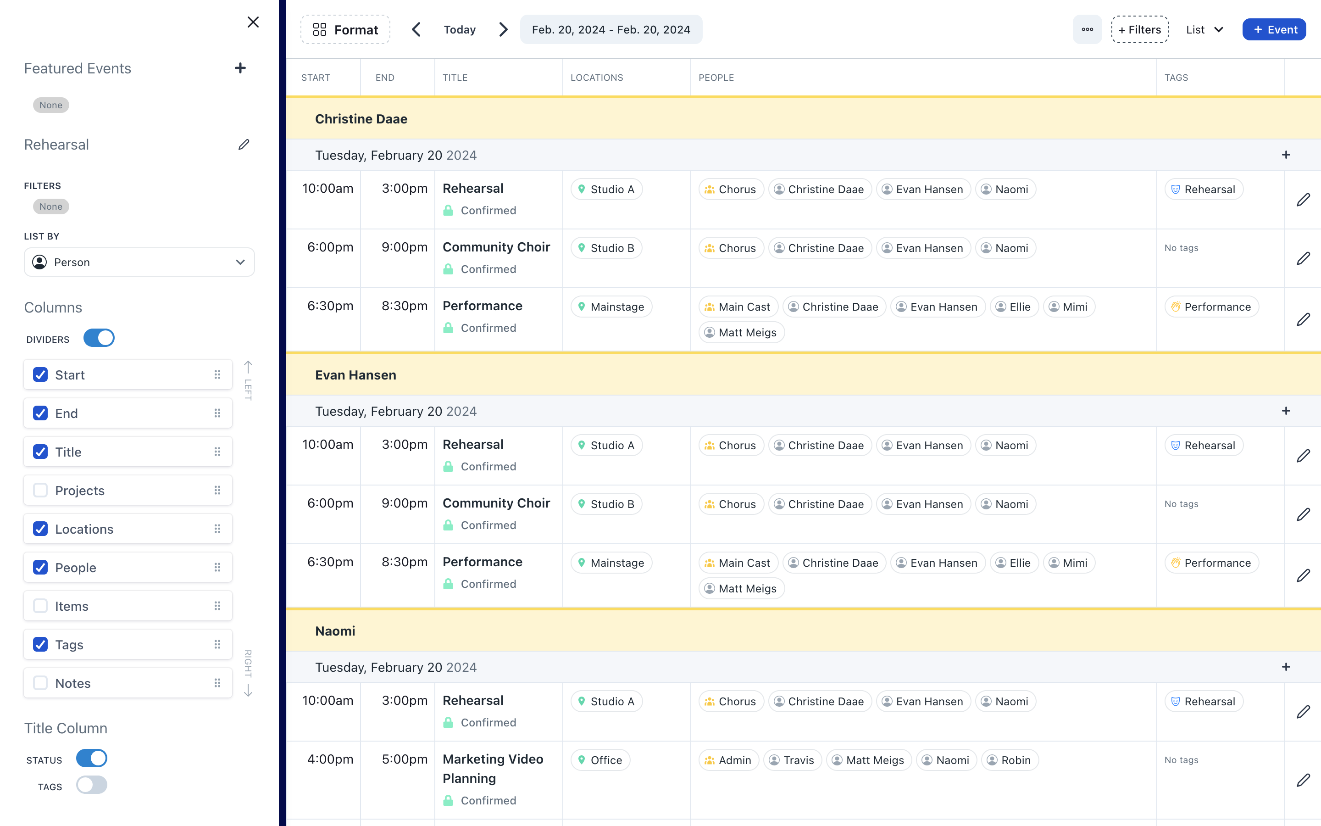Click the drag handle on the Projects column
This screenshot has width=1321, height=826.
pos(217,490)
